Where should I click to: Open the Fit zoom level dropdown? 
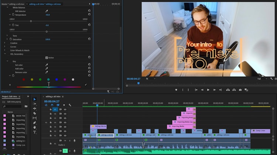(x=150, y=78)
